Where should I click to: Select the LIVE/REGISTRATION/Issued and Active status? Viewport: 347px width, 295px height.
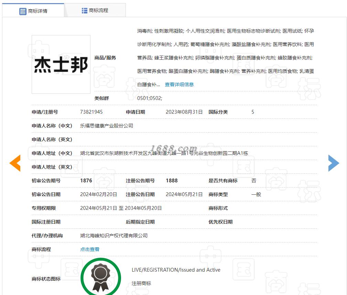tap(176, 270)
